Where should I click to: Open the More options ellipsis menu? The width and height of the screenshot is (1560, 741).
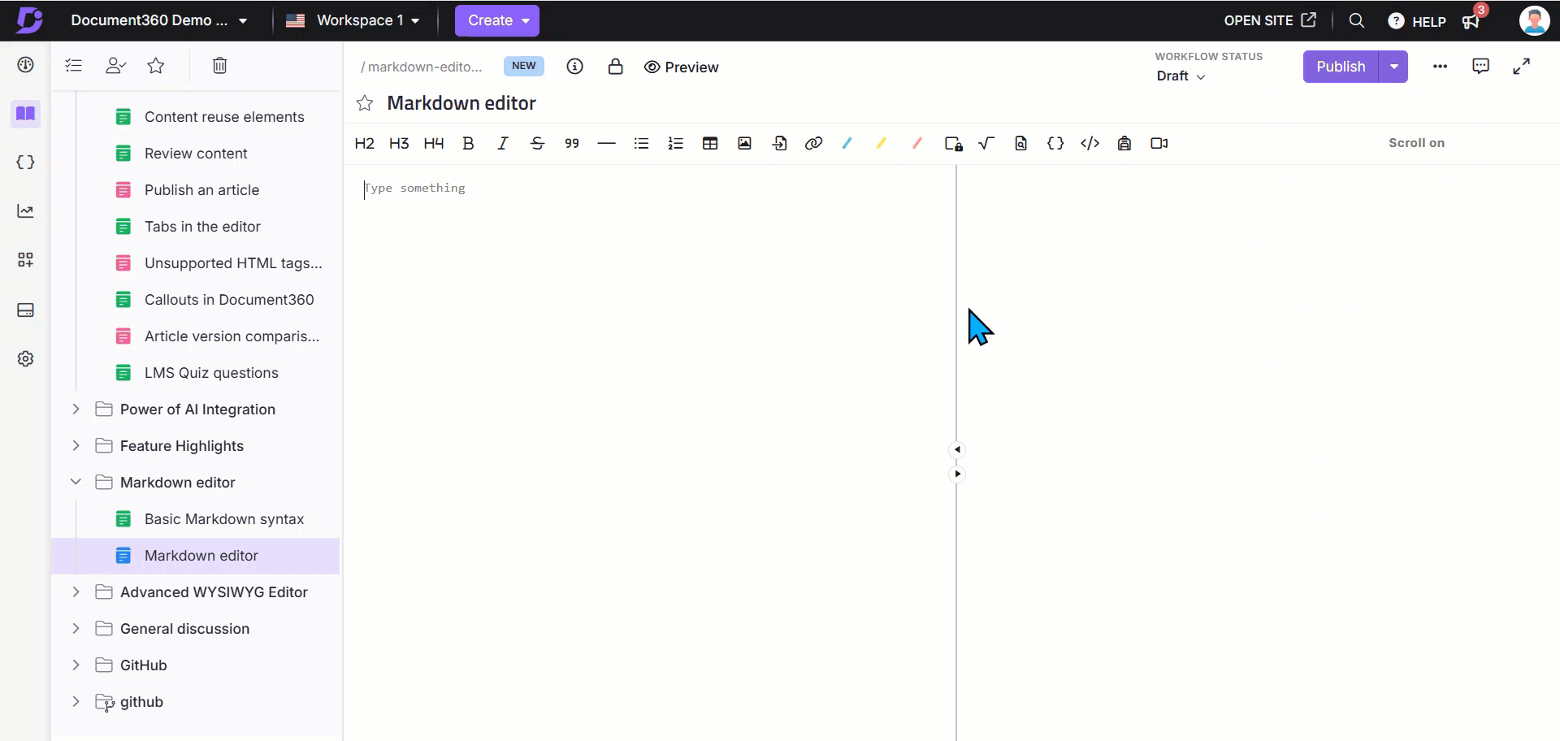pyautogui.click(x=1440, y=67)
